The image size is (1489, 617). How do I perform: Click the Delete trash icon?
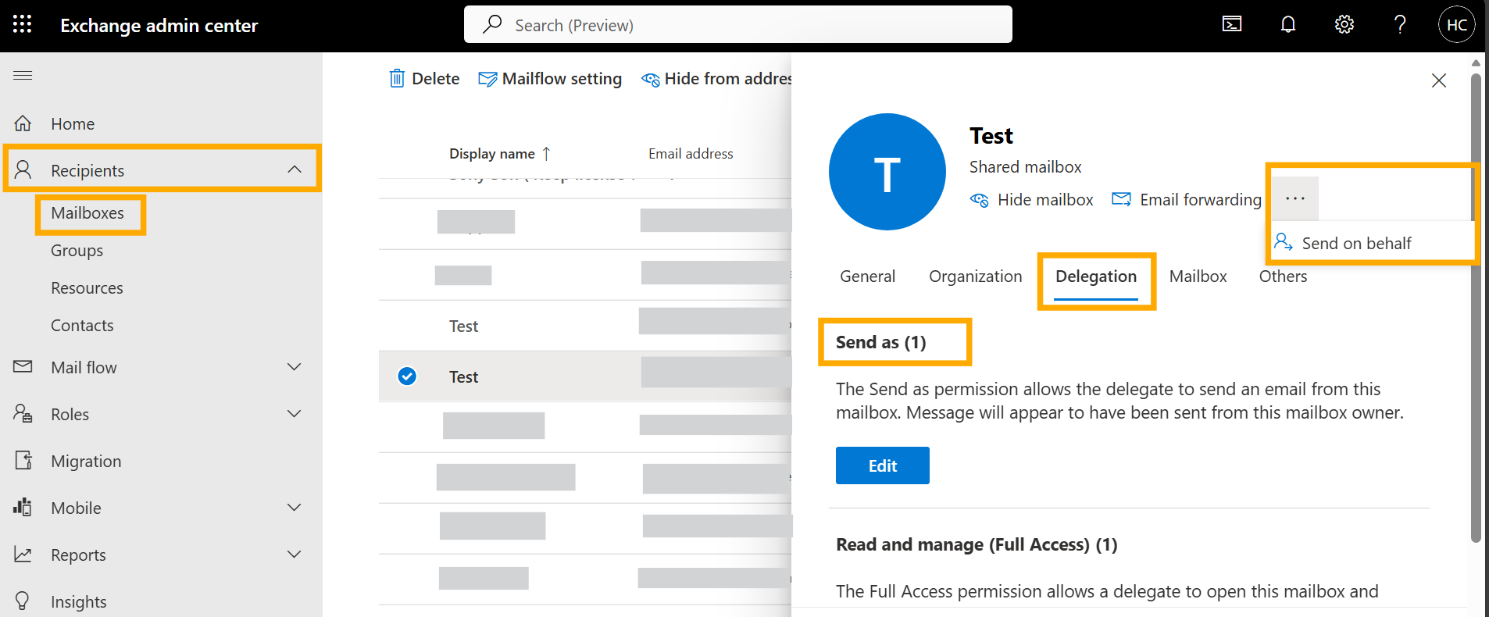[x=397, y=78]
